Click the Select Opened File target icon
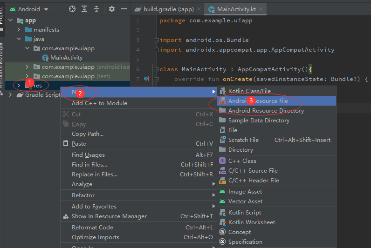The image size is (371, 248). (x=72, y=9)
